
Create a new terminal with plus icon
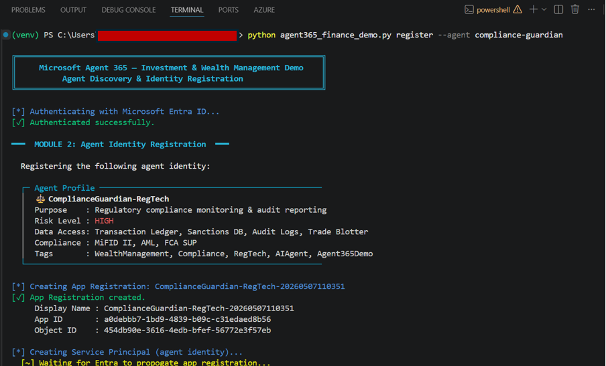click(x=534, y=9)
